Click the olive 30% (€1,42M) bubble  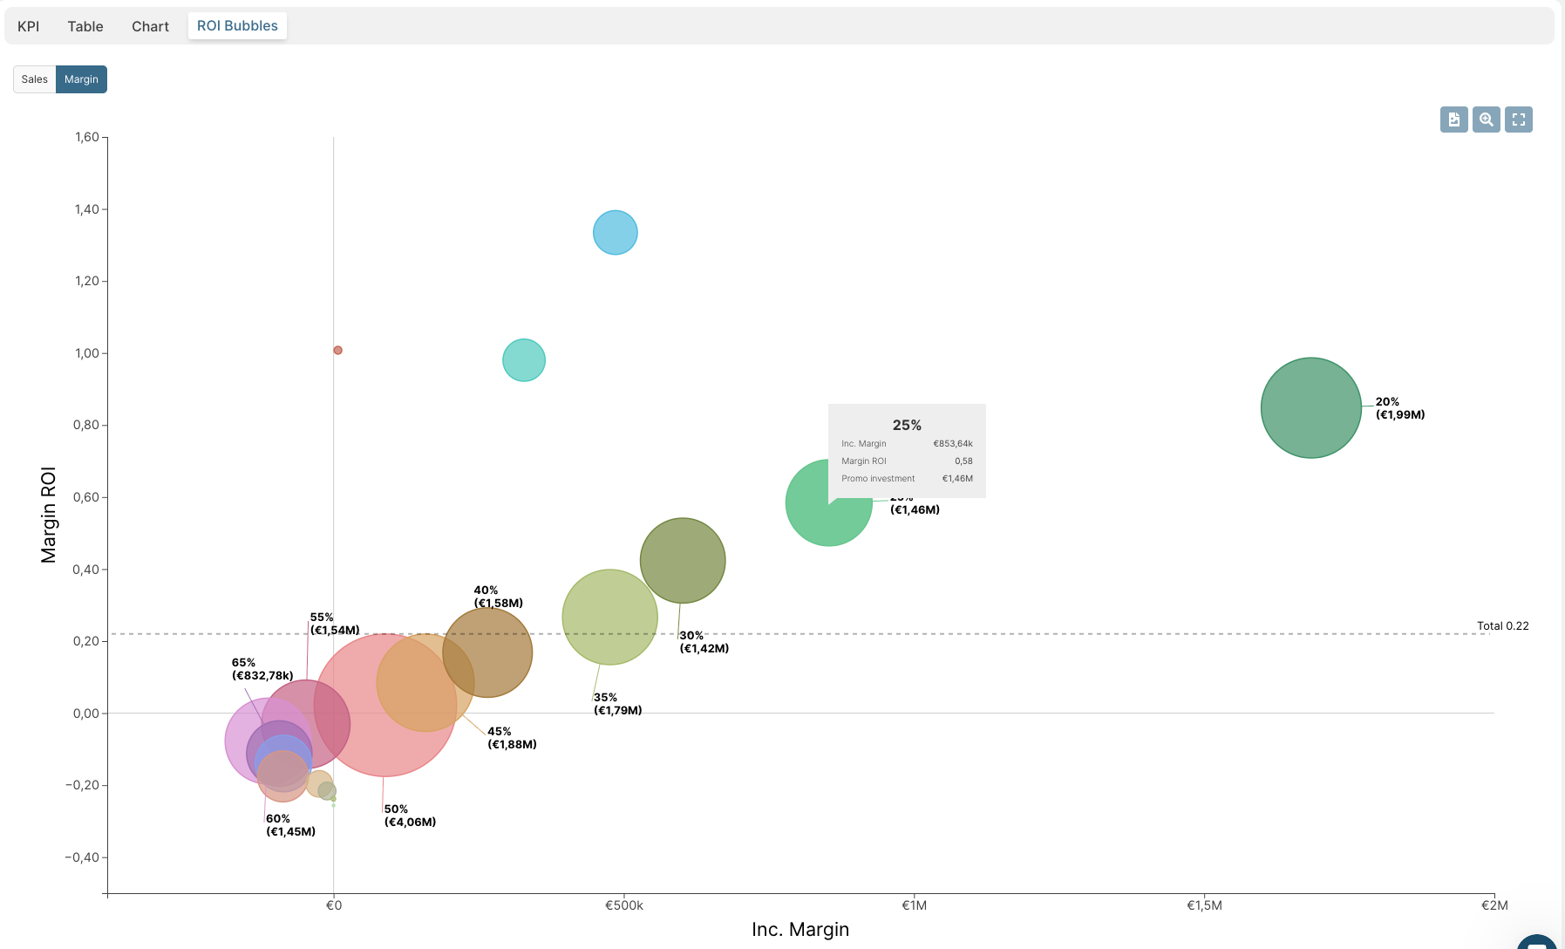click(x=684, y=561)
